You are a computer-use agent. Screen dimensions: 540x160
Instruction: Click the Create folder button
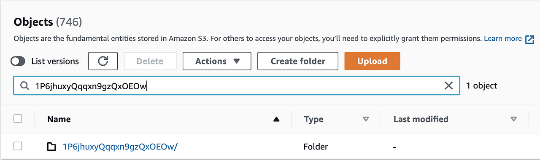298,61
